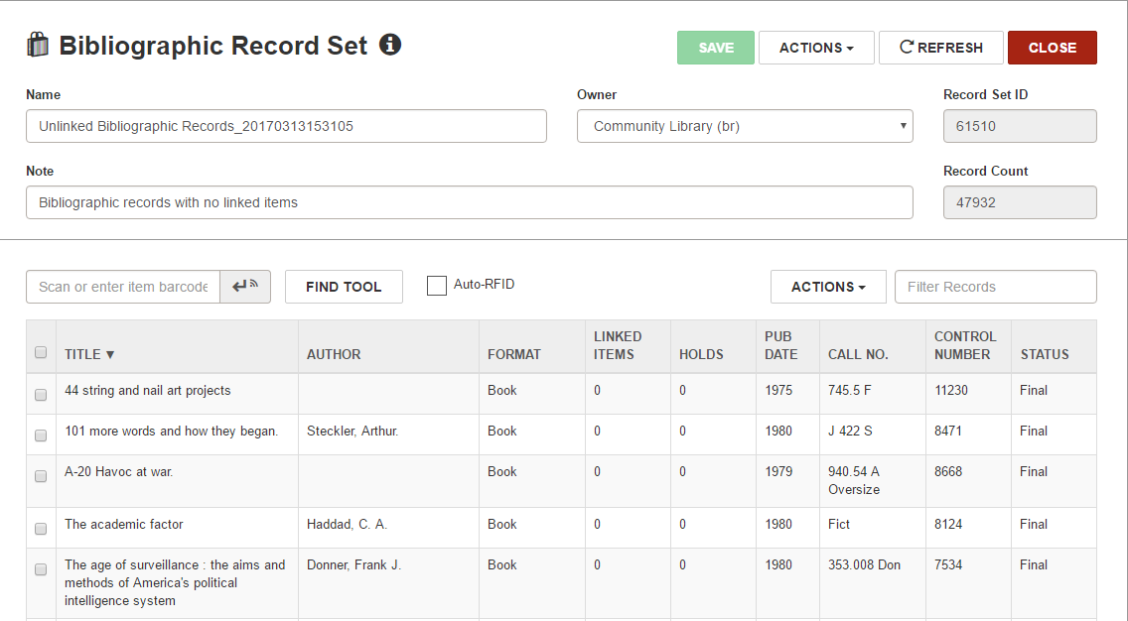This screenshot has width=1128, height=621.
Task: Click the Find Tool button
Action: 344,287
